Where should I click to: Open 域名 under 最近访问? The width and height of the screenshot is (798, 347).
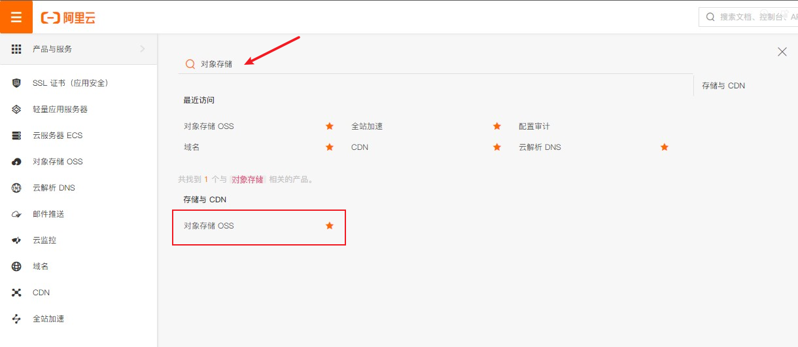pos(192,147)
